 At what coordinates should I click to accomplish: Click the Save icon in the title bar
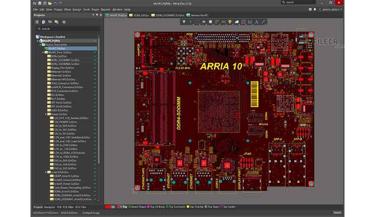pyautogui.click(x=40, y=3)
